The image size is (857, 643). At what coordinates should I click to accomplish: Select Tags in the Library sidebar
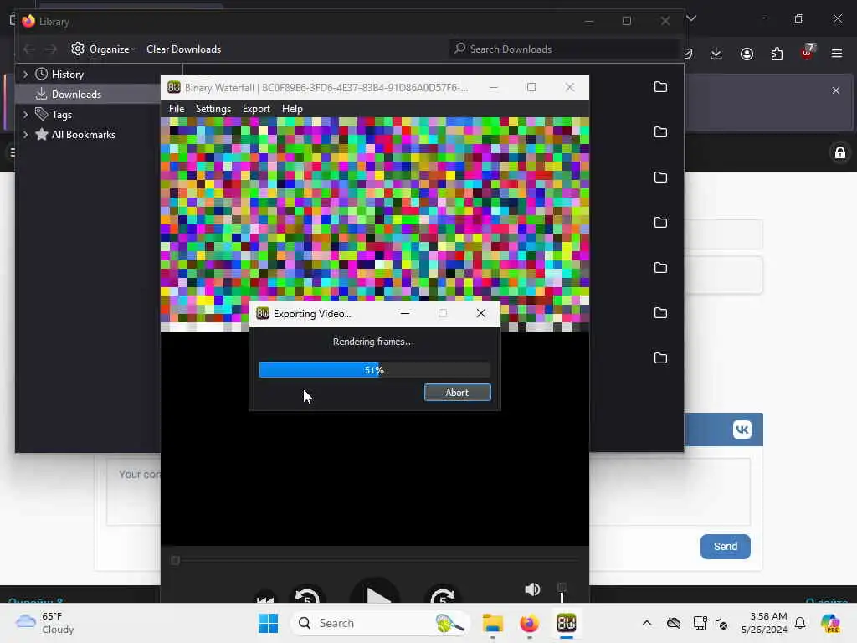62,114
